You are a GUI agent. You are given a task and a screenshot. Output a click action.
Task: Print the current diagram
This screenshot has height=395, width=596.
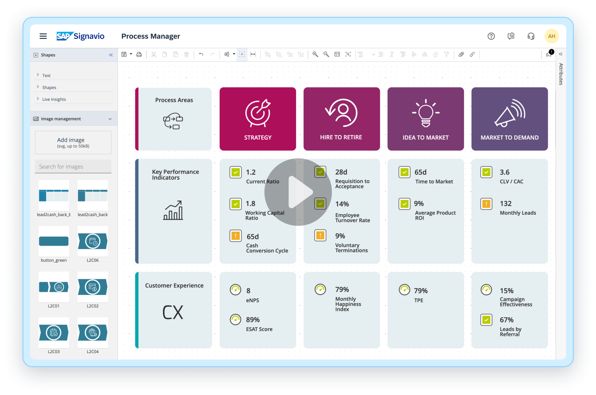[139, 54]
